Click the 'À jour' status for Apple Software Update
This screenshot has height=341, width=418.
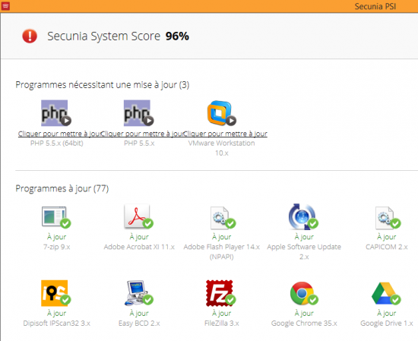coord(304,236)
